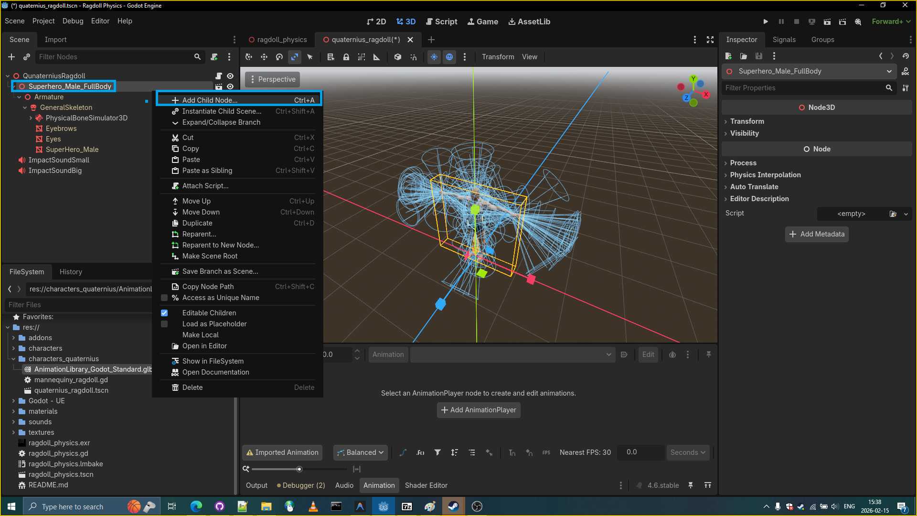Image resolution: width=917 pixels, height=516 pixels.
Task: Click the distraction-free mode expand icon
Action: [x=710, y=40]
